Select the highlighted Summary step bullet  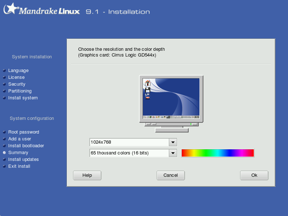pyautogui.click(x=4, y=153)
